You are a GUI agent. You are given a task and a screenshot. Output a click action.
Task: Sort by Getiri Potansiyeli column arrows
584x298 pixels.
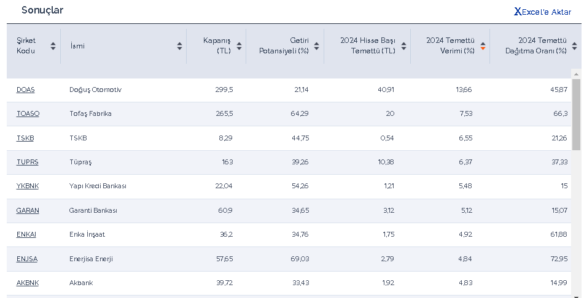pyautogui.click(x=316, y=46)
